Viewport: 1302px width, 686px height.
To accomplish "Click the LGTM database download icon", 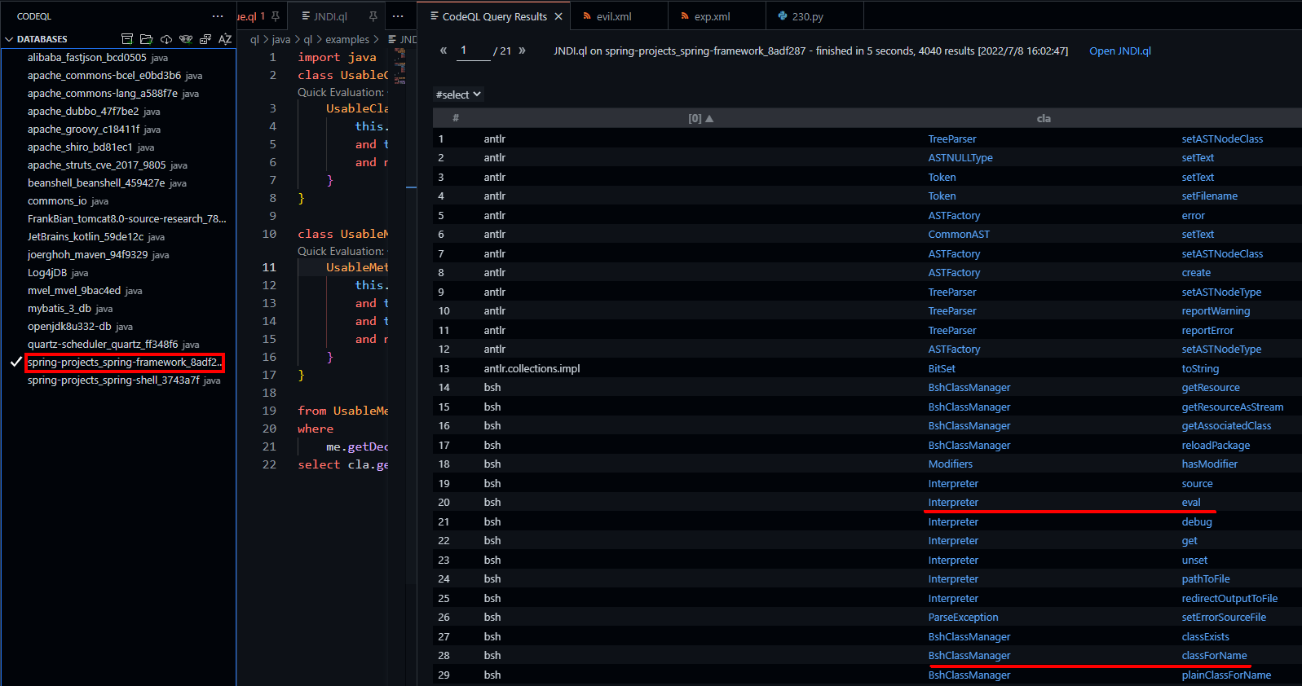I will pyautogui.click(x=186, y=39).
